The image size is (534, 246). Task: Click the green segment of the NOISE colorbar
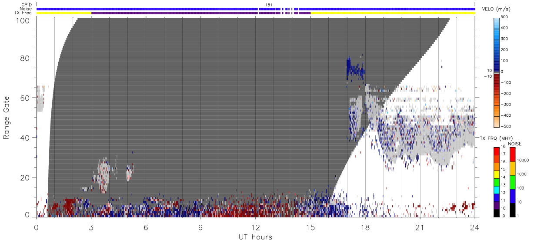(512, 182)
